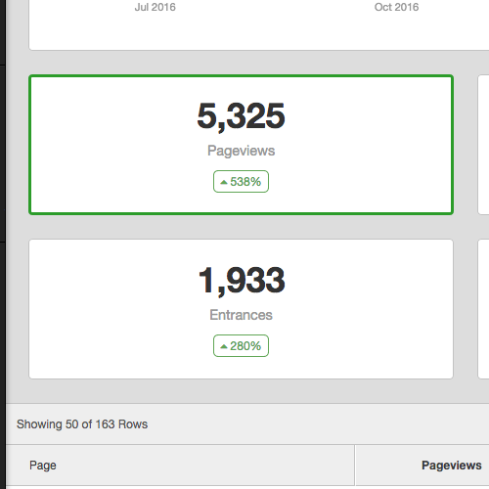Click the Entrances card label
Screen dimensions: 489x489
coord(241,315)
